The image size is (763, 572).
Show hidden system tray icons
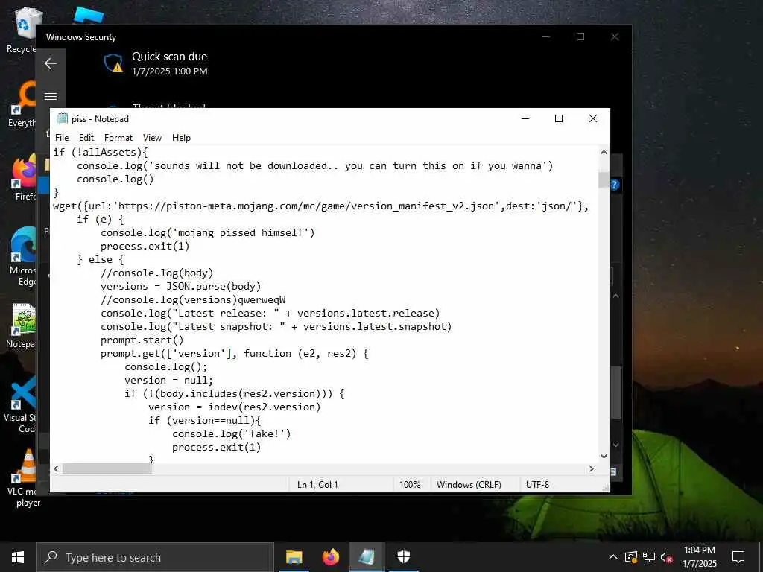coord(613,557)
